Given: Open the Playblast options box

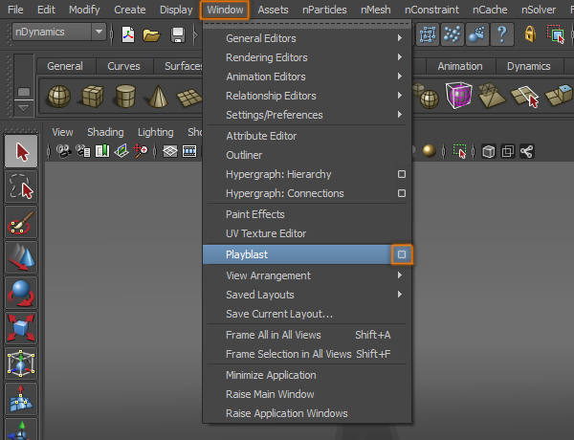Looking at the screenshot, I should (402, 254).
